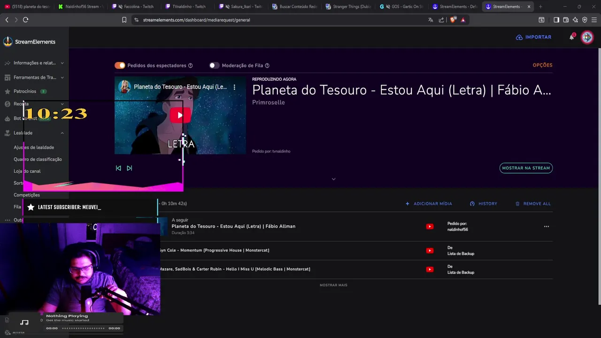The height and width of the screenshot is (338, 601).
Task: Click the Patrocínios sidebar label
Action: (25, 92)
